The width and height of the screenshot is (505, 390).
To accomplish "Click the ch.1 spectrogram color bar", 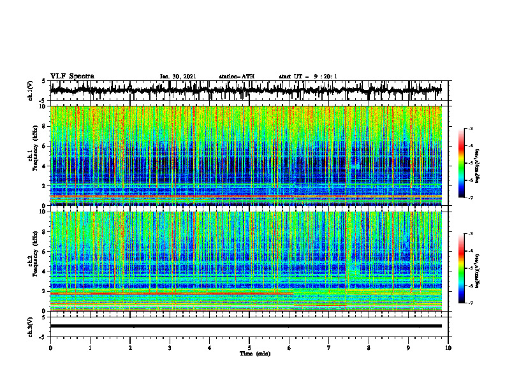I will click(461, 163).
